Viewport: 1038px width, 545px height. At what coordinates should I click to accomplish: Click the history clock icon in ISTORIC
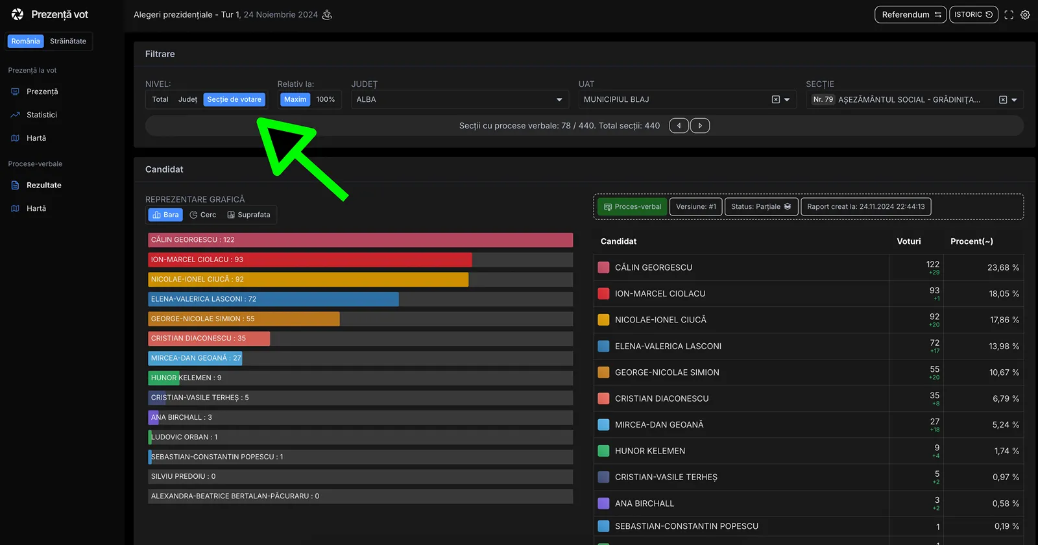(x=989, y=15)
